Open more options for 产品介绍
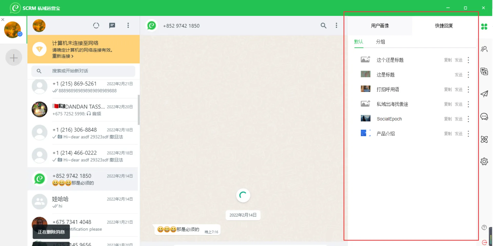 point(468,134)
